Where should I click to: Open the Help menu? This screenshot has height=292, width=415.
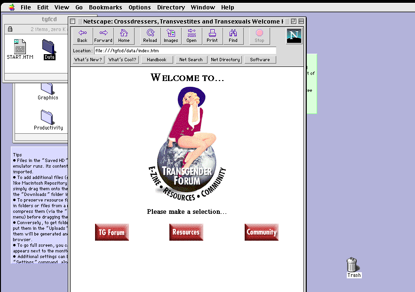point(228,8)
